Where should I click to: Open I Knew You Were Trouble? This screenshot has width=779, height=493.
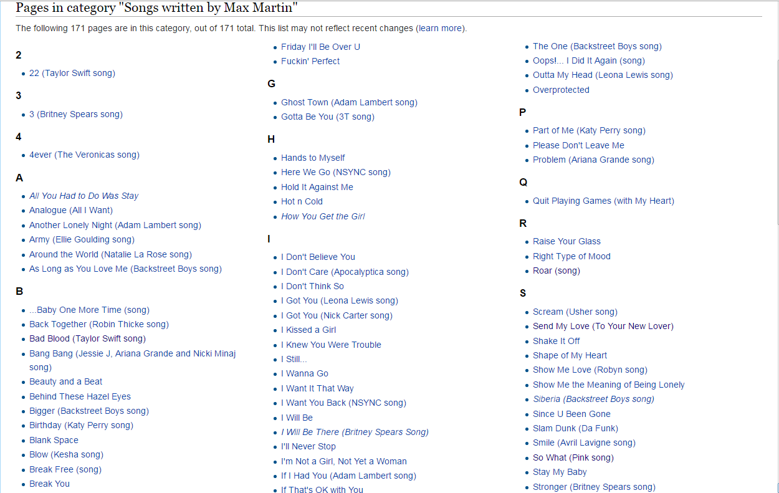coord(331,345)
